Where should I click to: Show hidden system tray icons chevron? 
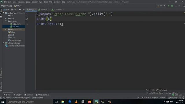pos(164,102)
